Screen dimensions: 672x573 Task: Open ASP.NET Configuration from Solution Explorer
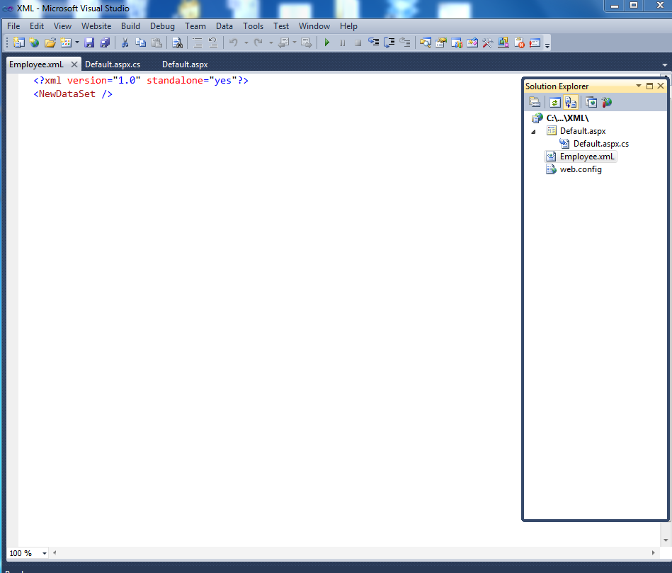click(606, 102)
